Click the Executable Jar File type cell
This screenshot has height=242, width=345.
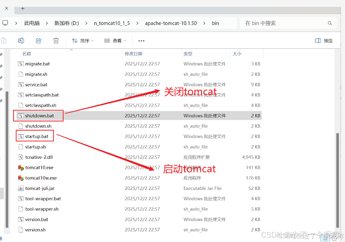click(203, 188)
